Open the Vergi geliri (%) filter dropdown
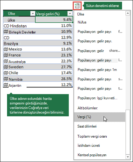Viewport: 133px width, 162px height. coord(70,13)
